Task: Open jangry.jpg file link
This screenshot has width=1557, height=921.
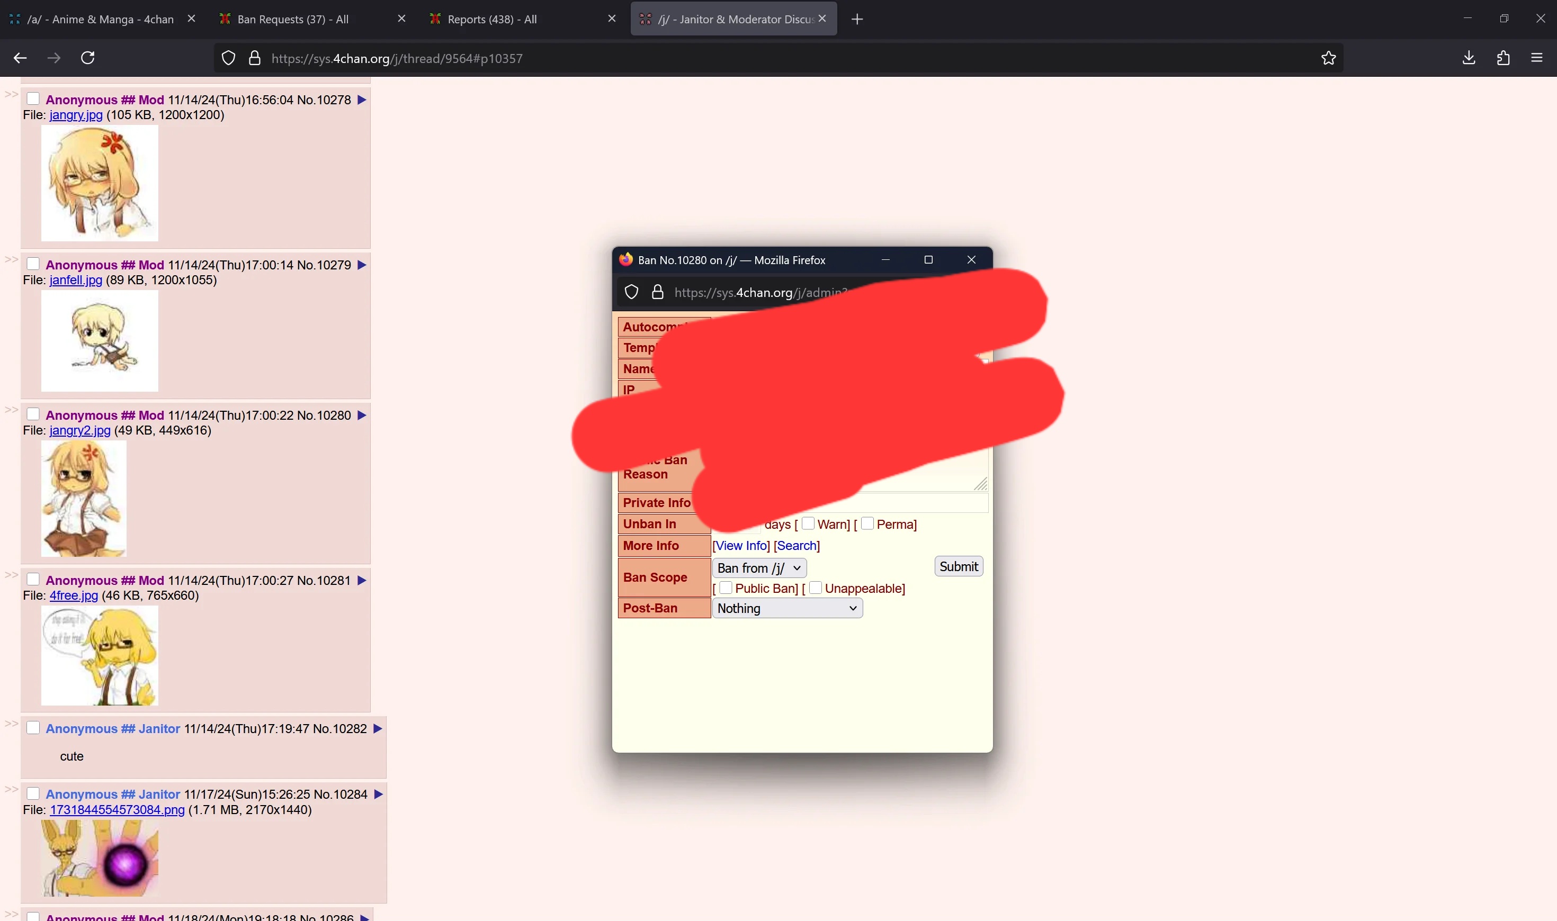Action: click(x=76, y=115)
